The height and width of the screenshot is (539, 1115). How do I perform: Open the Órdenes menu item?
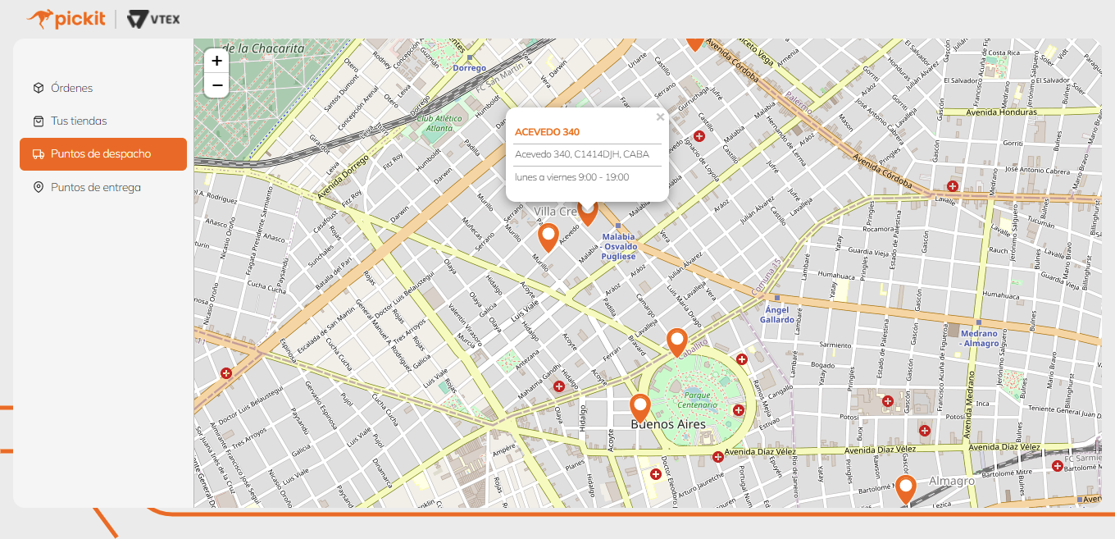point(71,88)
